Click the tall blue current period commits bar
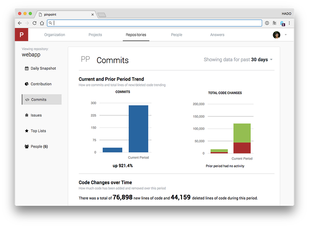The width and height of the screenshot is (309, 227). click(x=138, y=129)
